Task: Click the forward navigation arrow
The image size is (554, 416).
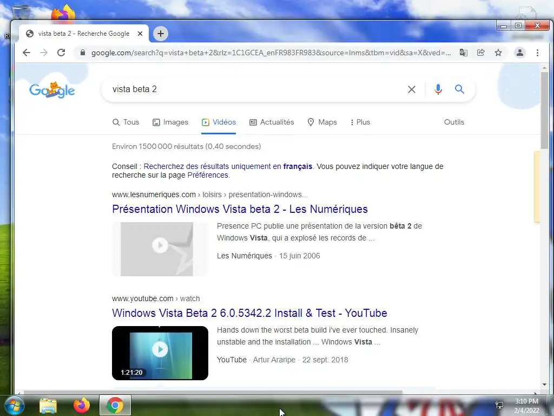Action: pos(44,53)
